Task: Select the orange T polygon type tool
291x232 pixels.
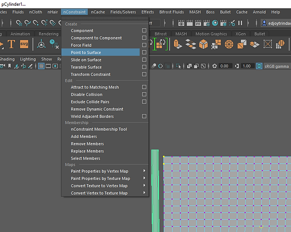Action: click(11, 44)
